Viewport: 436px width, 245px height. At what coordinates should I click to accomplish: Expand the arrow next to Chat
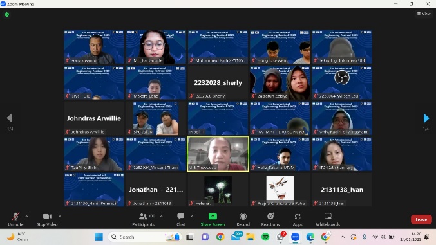pos(192,216)
